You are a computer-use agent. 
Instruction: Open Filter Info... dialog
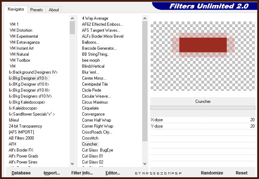tap(82, 173)
